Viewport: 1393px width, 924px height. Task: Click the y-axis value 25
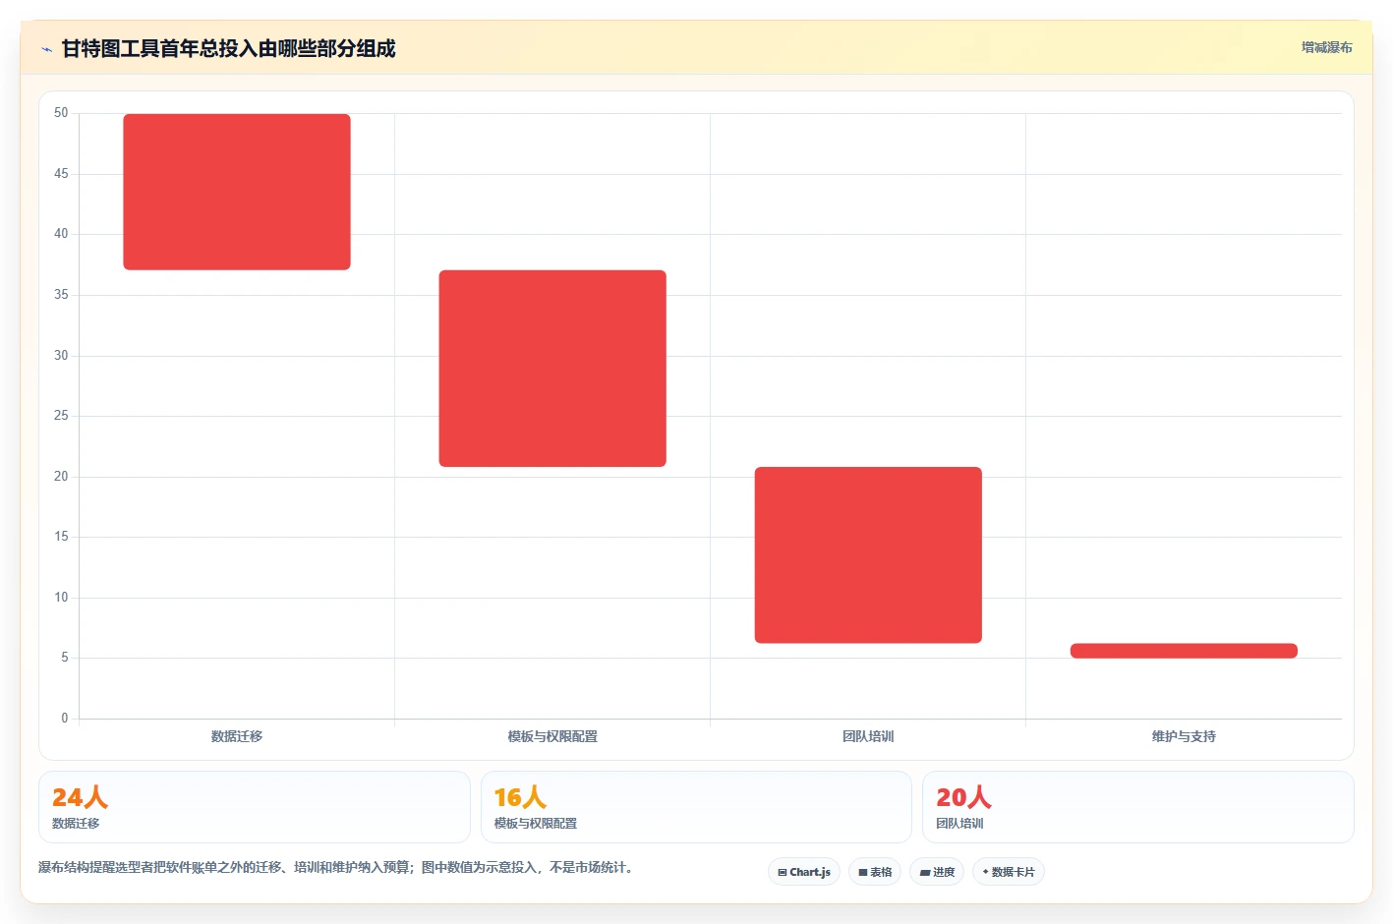(61, 416)
